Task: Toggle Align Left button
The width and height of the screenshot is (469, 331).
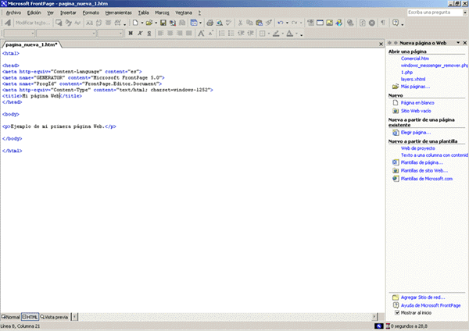Action: pyautogui.click(x=160, y=33)
